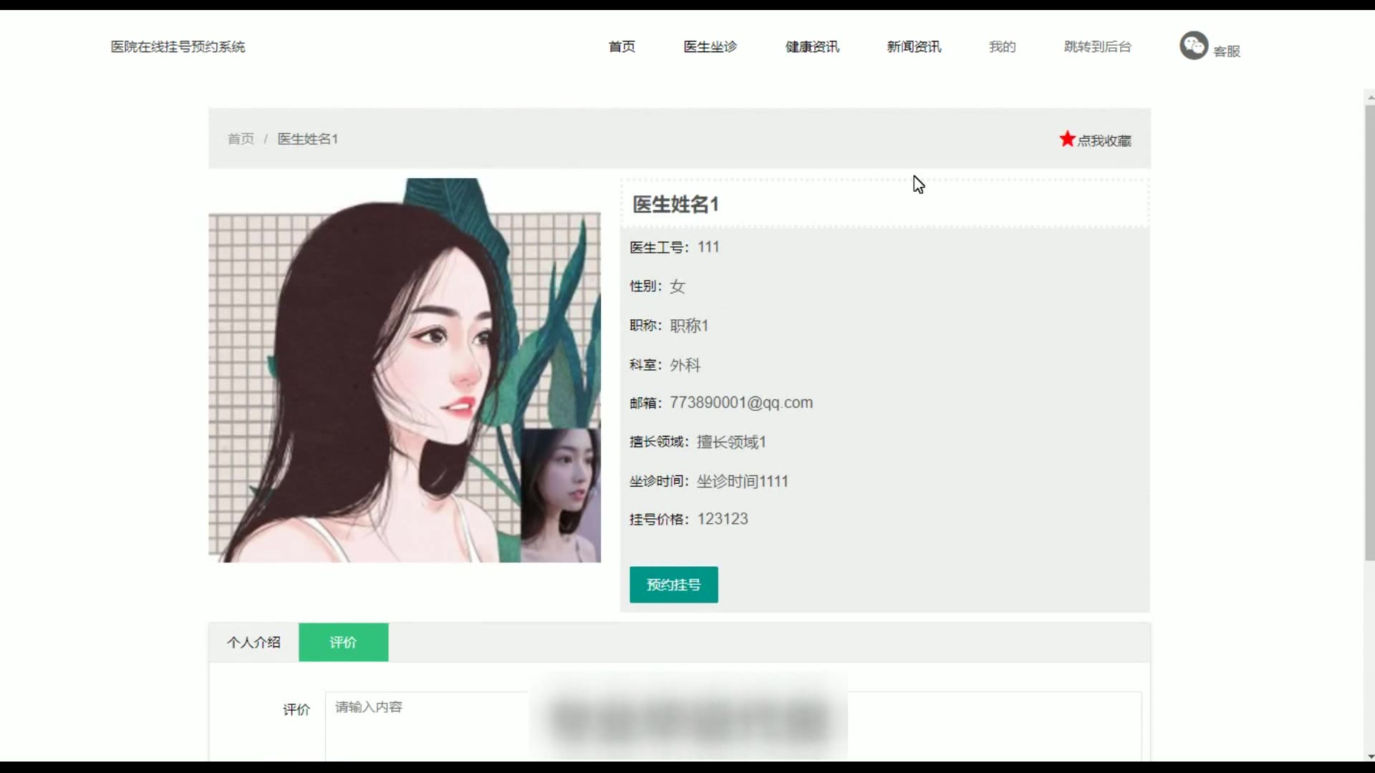Click the 点我收藏 favorite link
Image resolution: width=1375 pixels, height=773 pixels.
[x=1104, y=140]
